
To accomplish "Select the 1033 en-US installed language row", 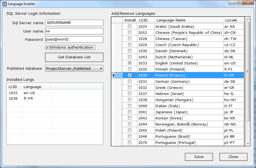I will [55, 93].
